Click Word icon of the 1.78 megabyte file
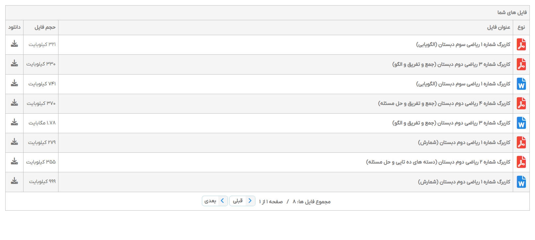This screenshot has height=240, width=535. pos(521,123)
